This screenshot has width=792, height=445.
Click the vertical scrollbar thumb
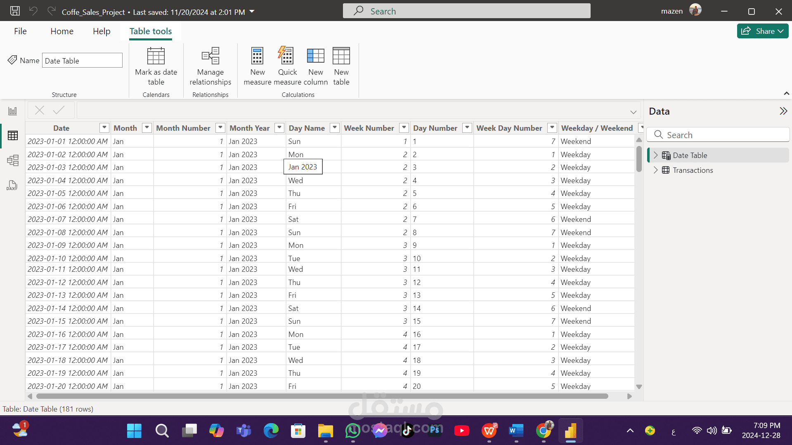(639, 159)
